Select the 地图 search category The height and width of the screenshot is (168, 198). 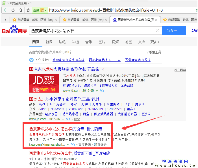click(128, 42)
